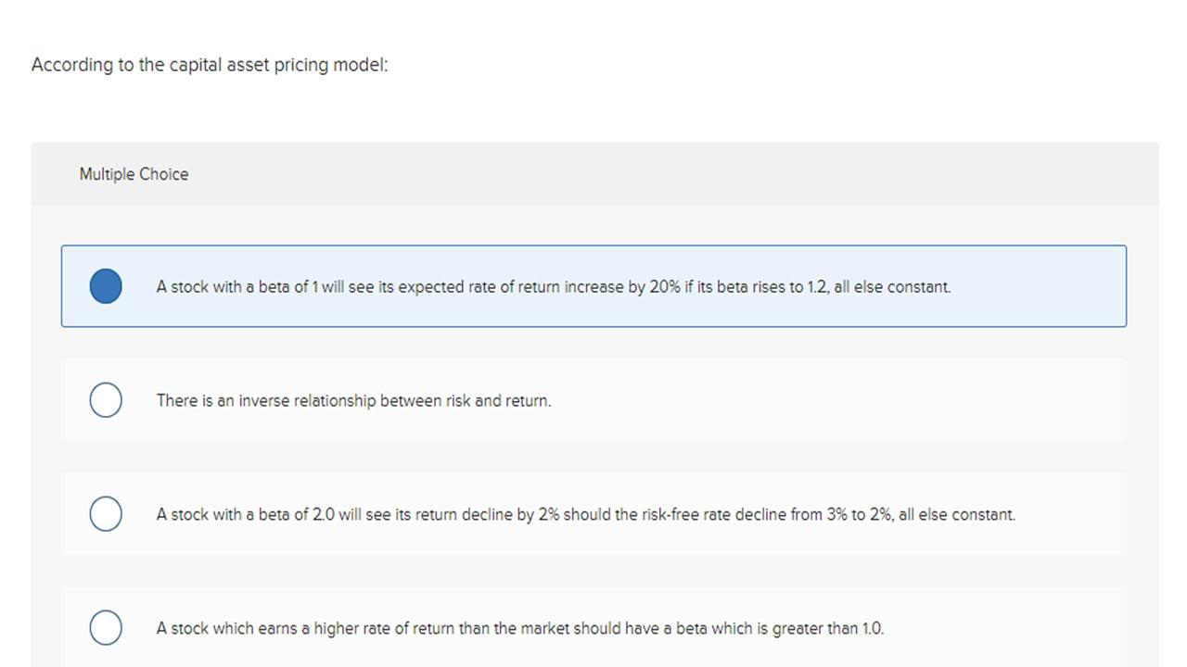
Task: Click the gray header bar above answers
Action: coord(593,174)
